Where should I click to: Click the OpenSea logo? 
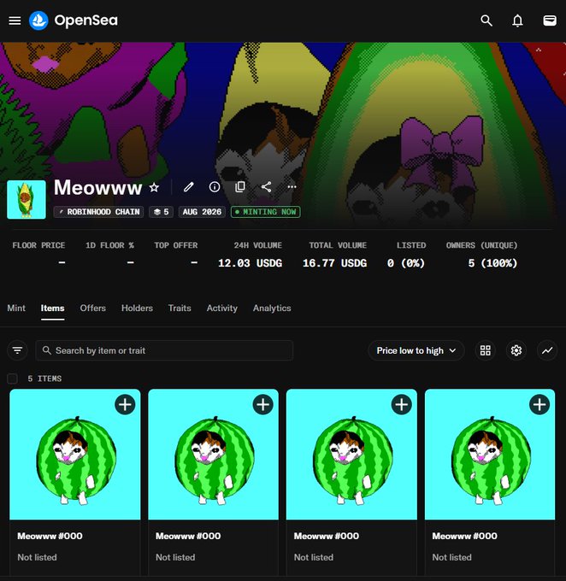click(74, 21)
